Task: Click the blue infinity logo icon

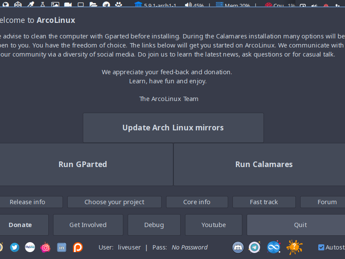Action: (273, 247)
